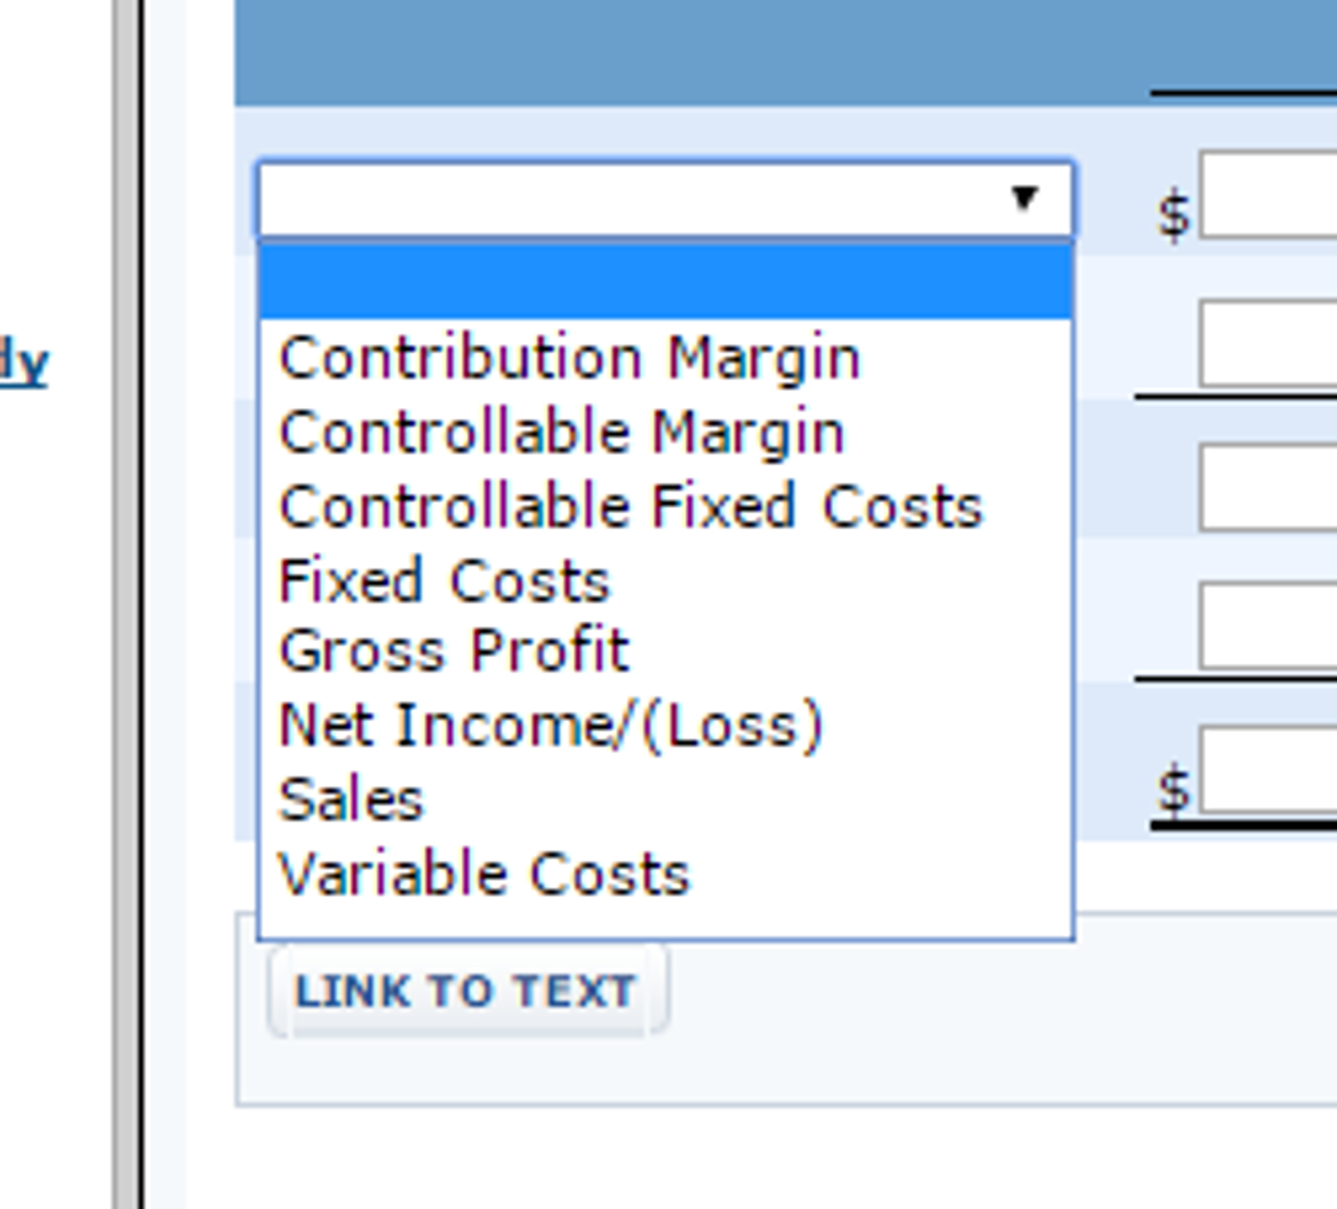Choose Net Income/(Loss) option
The image size is (1337, 1209).
click(x=550, y=725)
